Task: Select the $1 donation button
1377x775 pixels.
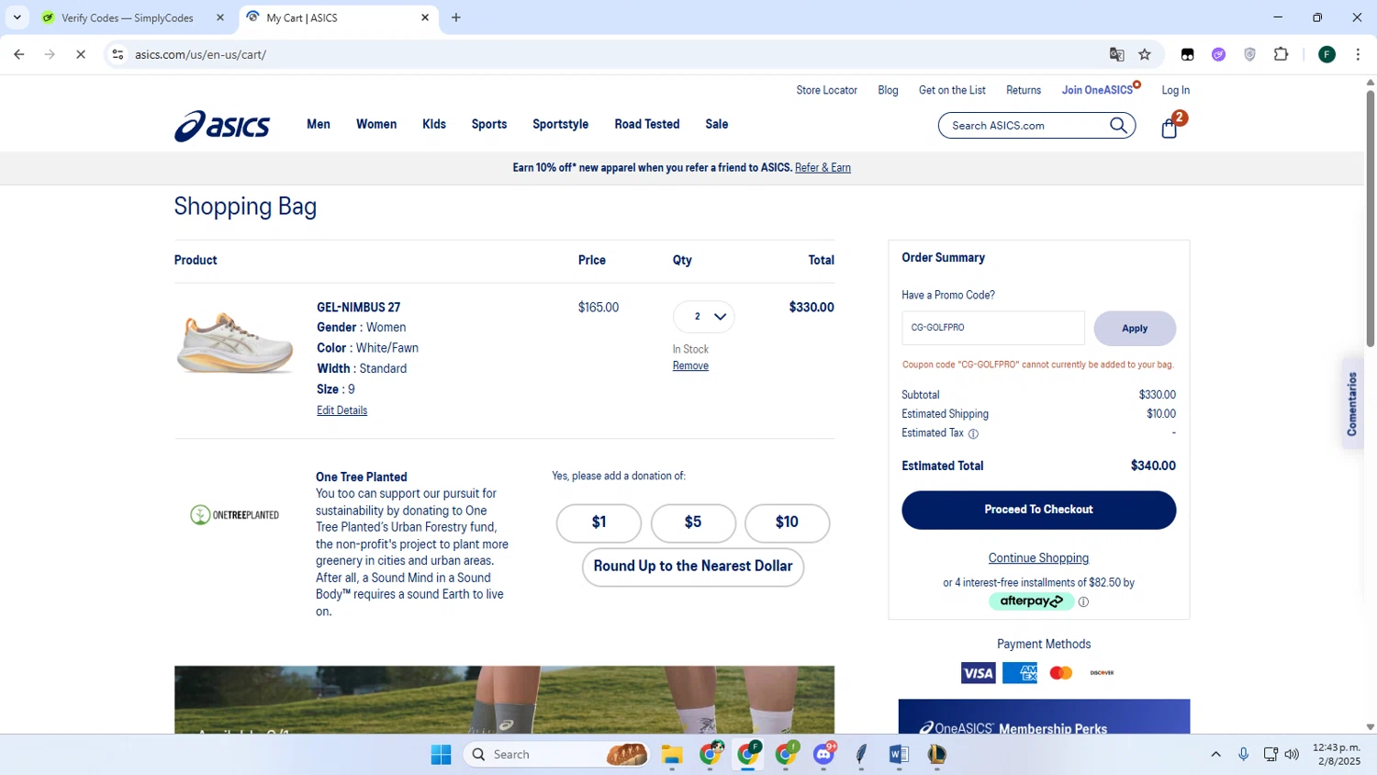Action: point(599,522)
